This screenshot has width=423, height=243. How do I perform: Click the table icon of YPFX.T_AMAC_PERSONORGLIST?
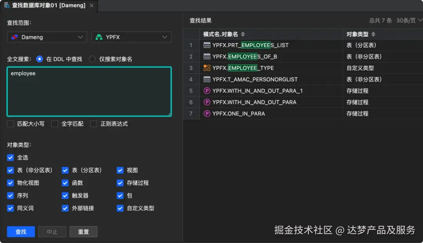(x=207, y=79)
